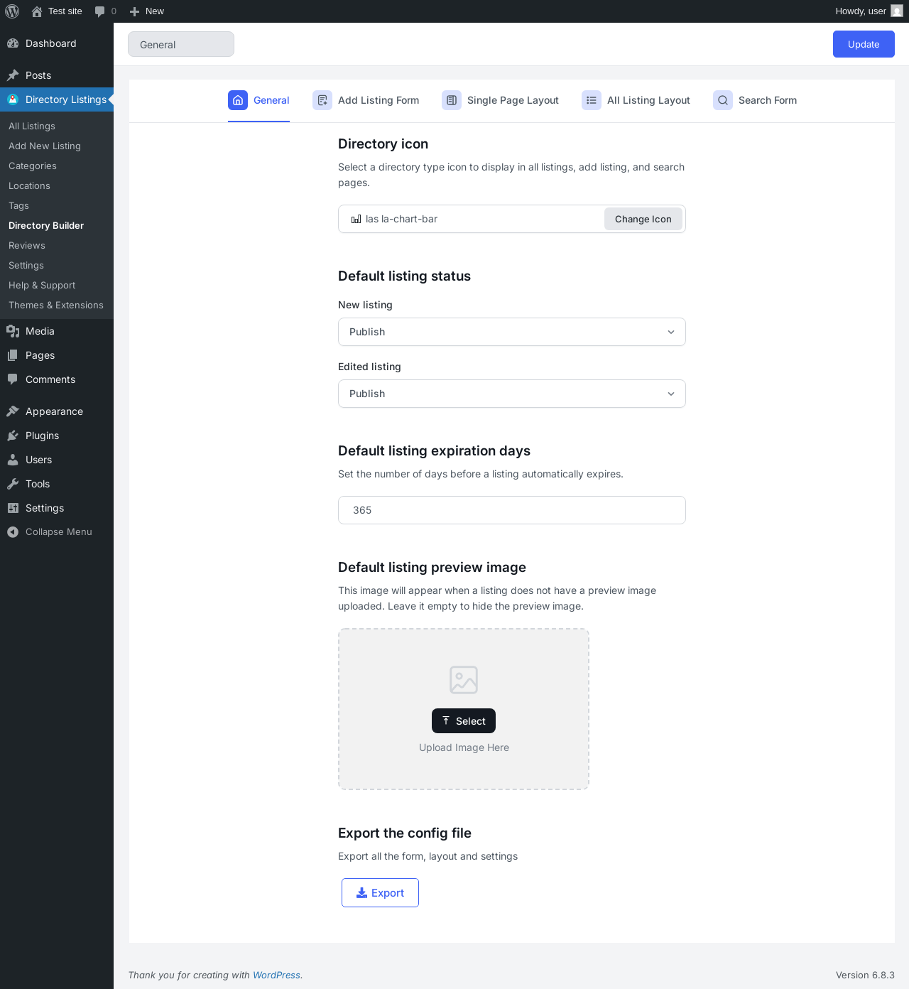Click the Add Listing Form tab icon
This screenshot has width=909, height=989.
(322, 100)
